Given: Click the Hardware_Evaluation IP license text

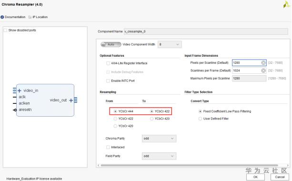Looking at the screenshot, I should [34, 179].
